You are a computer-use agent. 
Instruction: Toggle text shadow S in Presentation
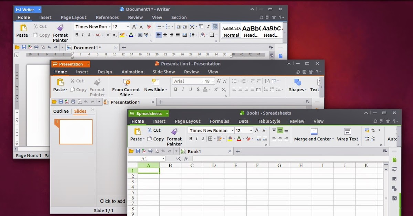(198, 89)
